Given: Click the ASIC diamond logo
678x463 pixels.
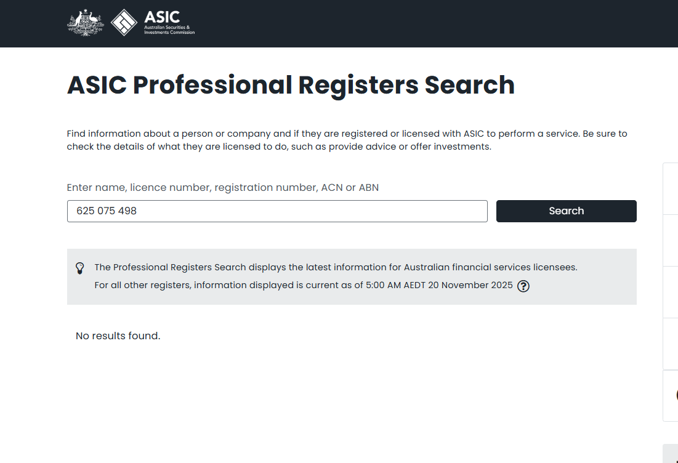Looking at the screenshot, I should click(x=124, y=23).
